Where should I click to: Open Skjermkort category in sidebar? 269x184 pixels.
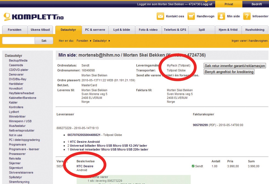click(16, 168)
